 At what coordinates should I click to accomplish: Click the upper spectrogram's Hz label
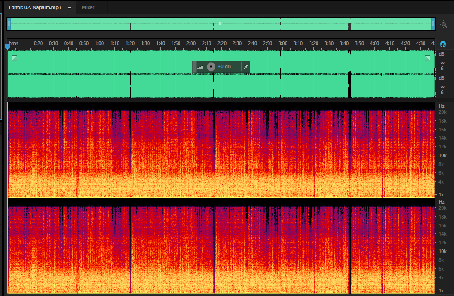coord(442,106)
